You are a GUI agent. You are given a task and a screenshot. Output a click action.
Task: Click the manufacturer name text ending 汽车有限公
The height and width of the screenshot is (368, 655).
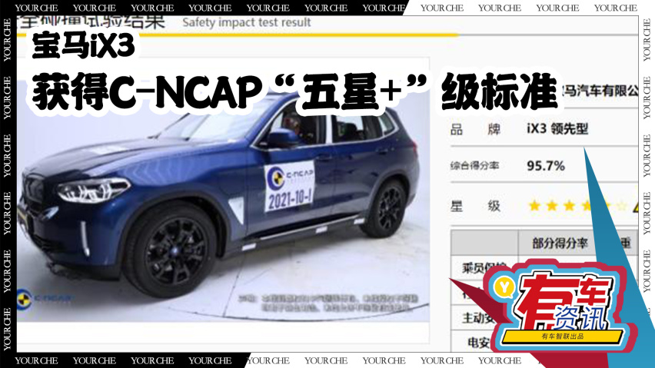(x=600, y=90)
